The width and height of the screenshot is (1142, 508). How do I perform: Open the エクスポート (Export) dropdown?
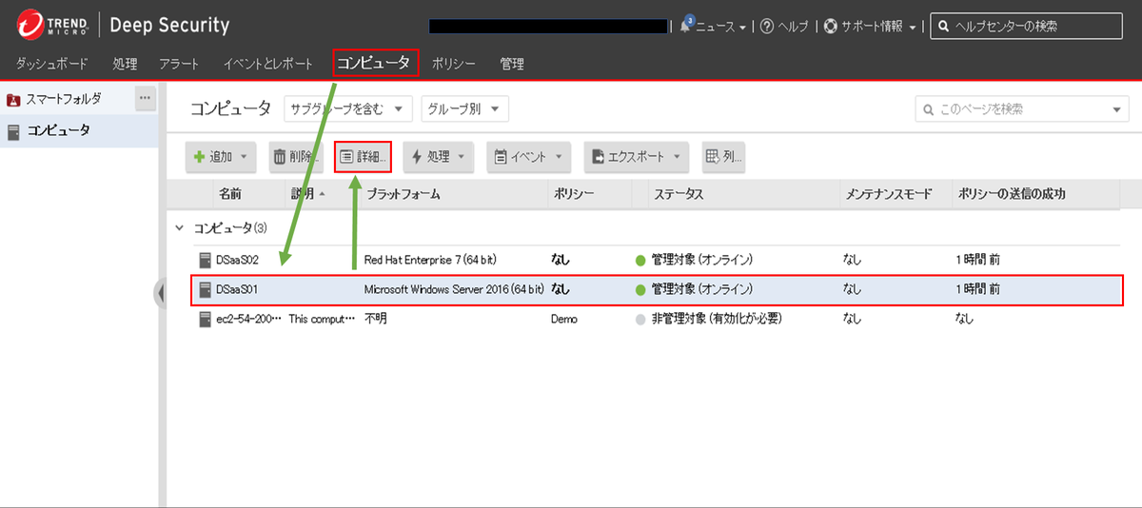click(637, 157)
